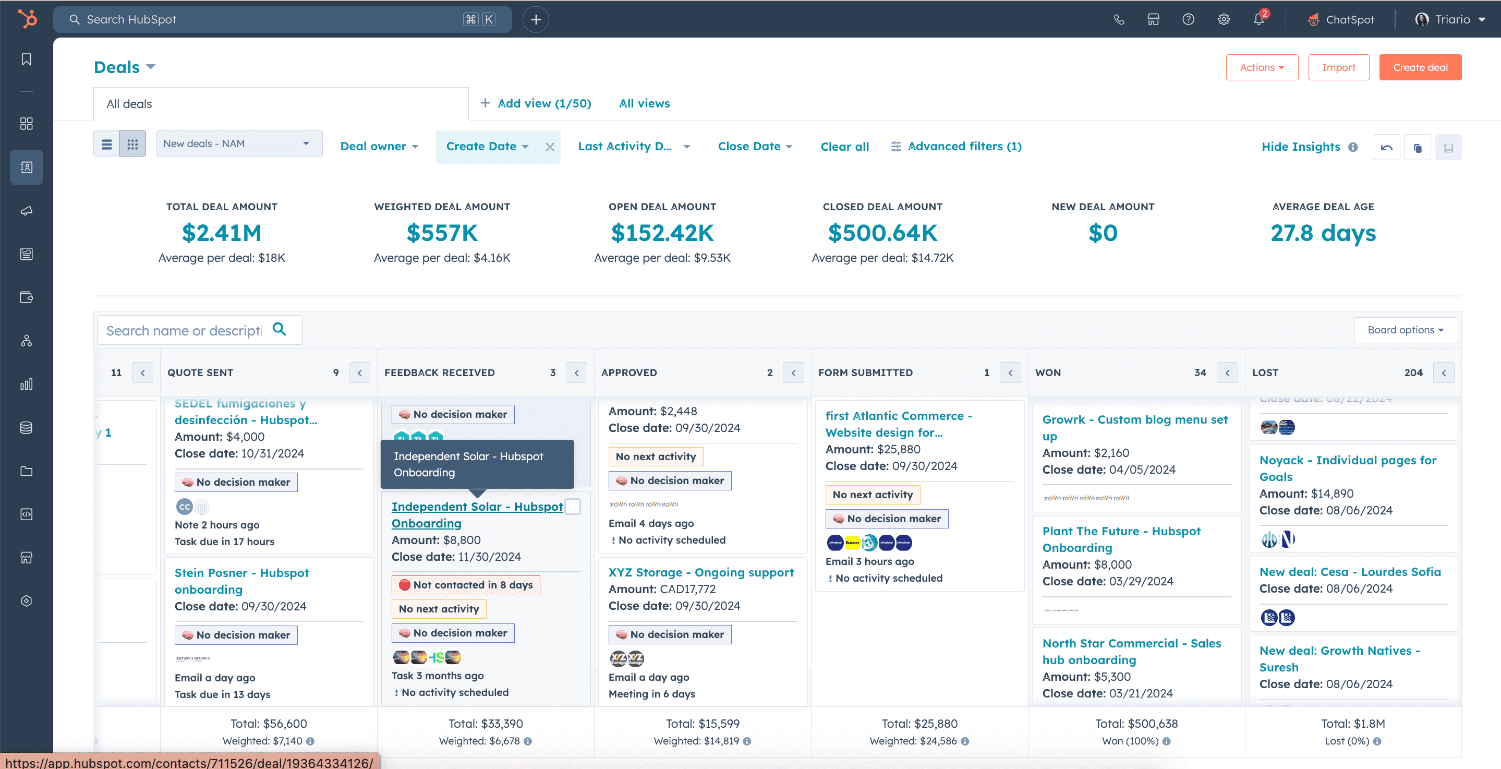
Task: Open the hexagon icon at sidebar bottom
Action: pyautogui.click(x=26, y=601)
